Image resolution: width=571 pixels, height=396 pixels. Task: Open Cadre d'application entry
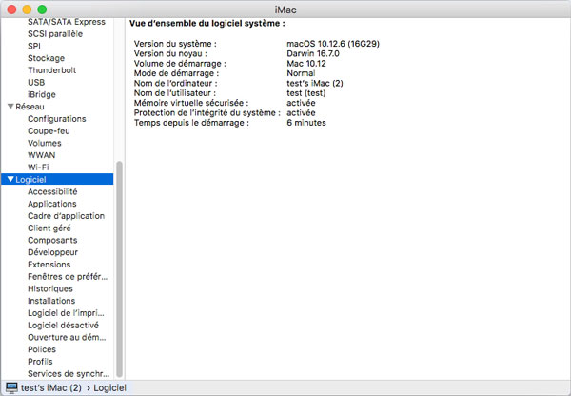67,216
